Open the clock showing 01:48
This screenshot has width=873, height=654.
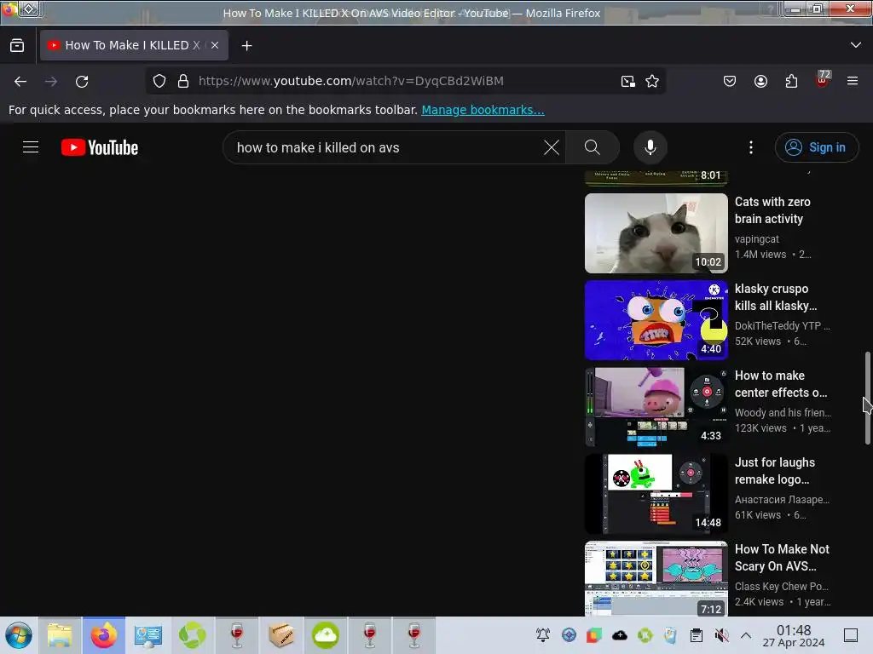coord(794,635)
